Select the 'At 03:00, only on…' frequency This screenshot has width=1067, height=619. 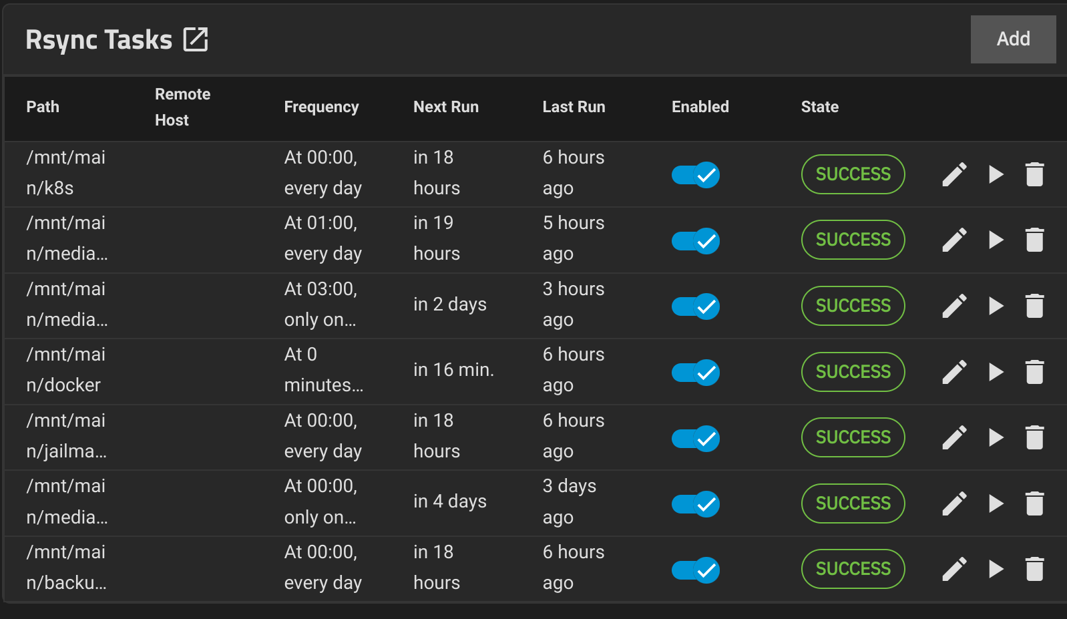[321, 304]
